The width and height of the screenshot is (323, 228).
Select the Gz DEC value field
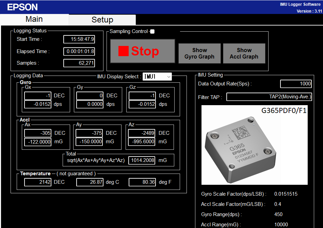[x=142, y=96]
